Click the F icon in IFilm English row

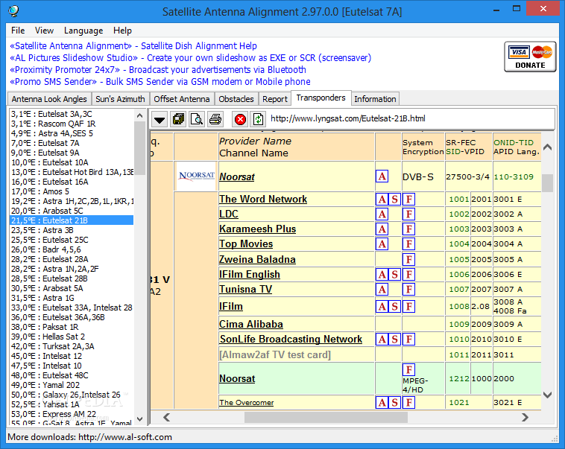tap(409, 275)
